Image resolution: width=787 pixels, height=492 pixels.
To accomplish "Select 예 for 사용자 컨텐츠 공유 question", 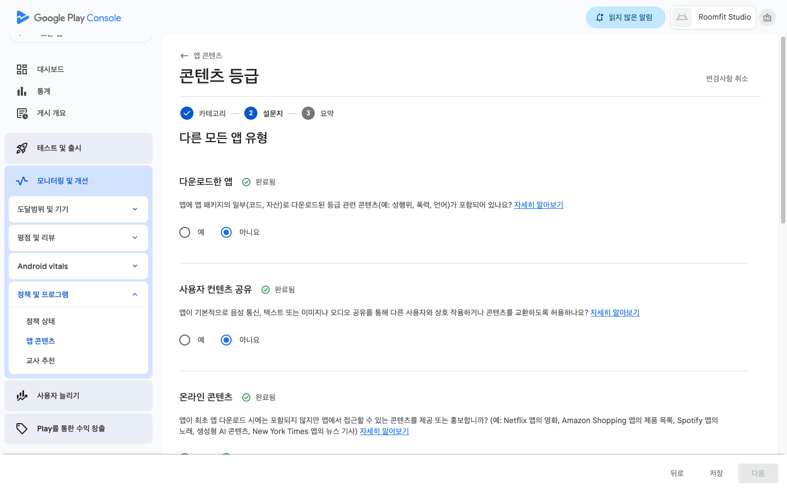I will pos(185,340).
